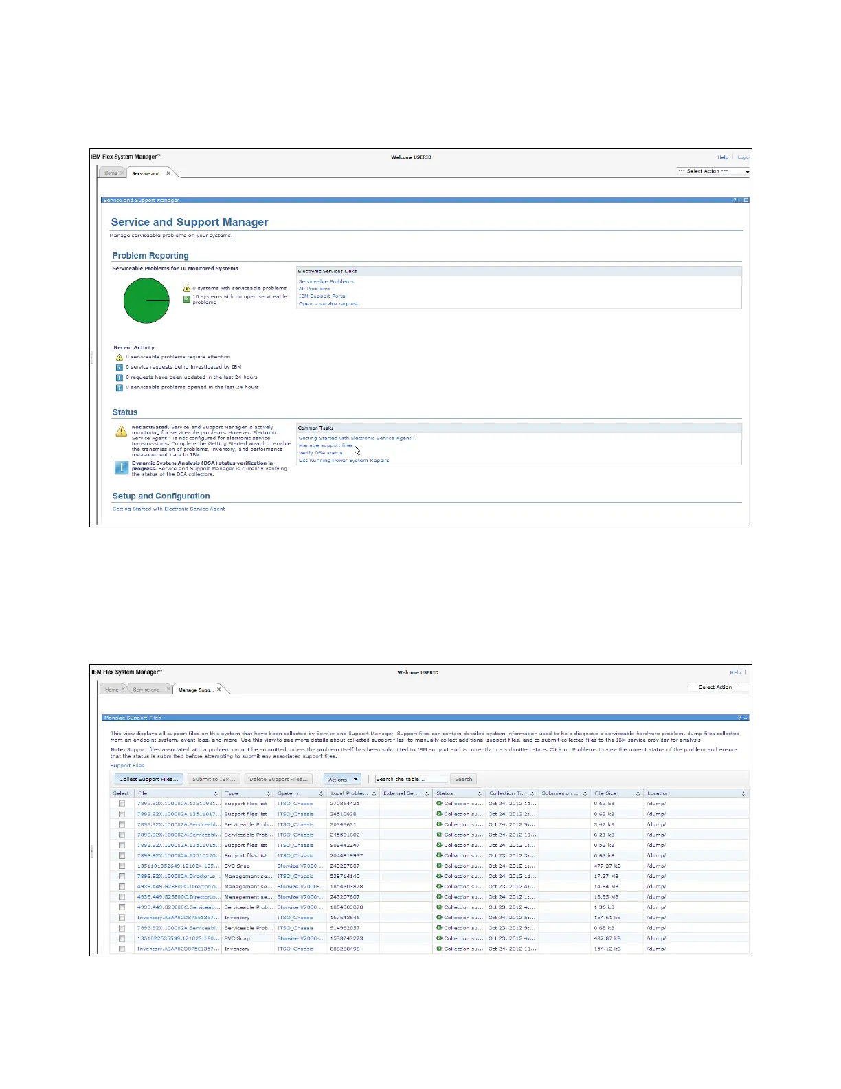The image size is (841, 1089).
Task: Open help from Manage Support Files title bar
Action: pyautogui.click(x=740, y=718)
